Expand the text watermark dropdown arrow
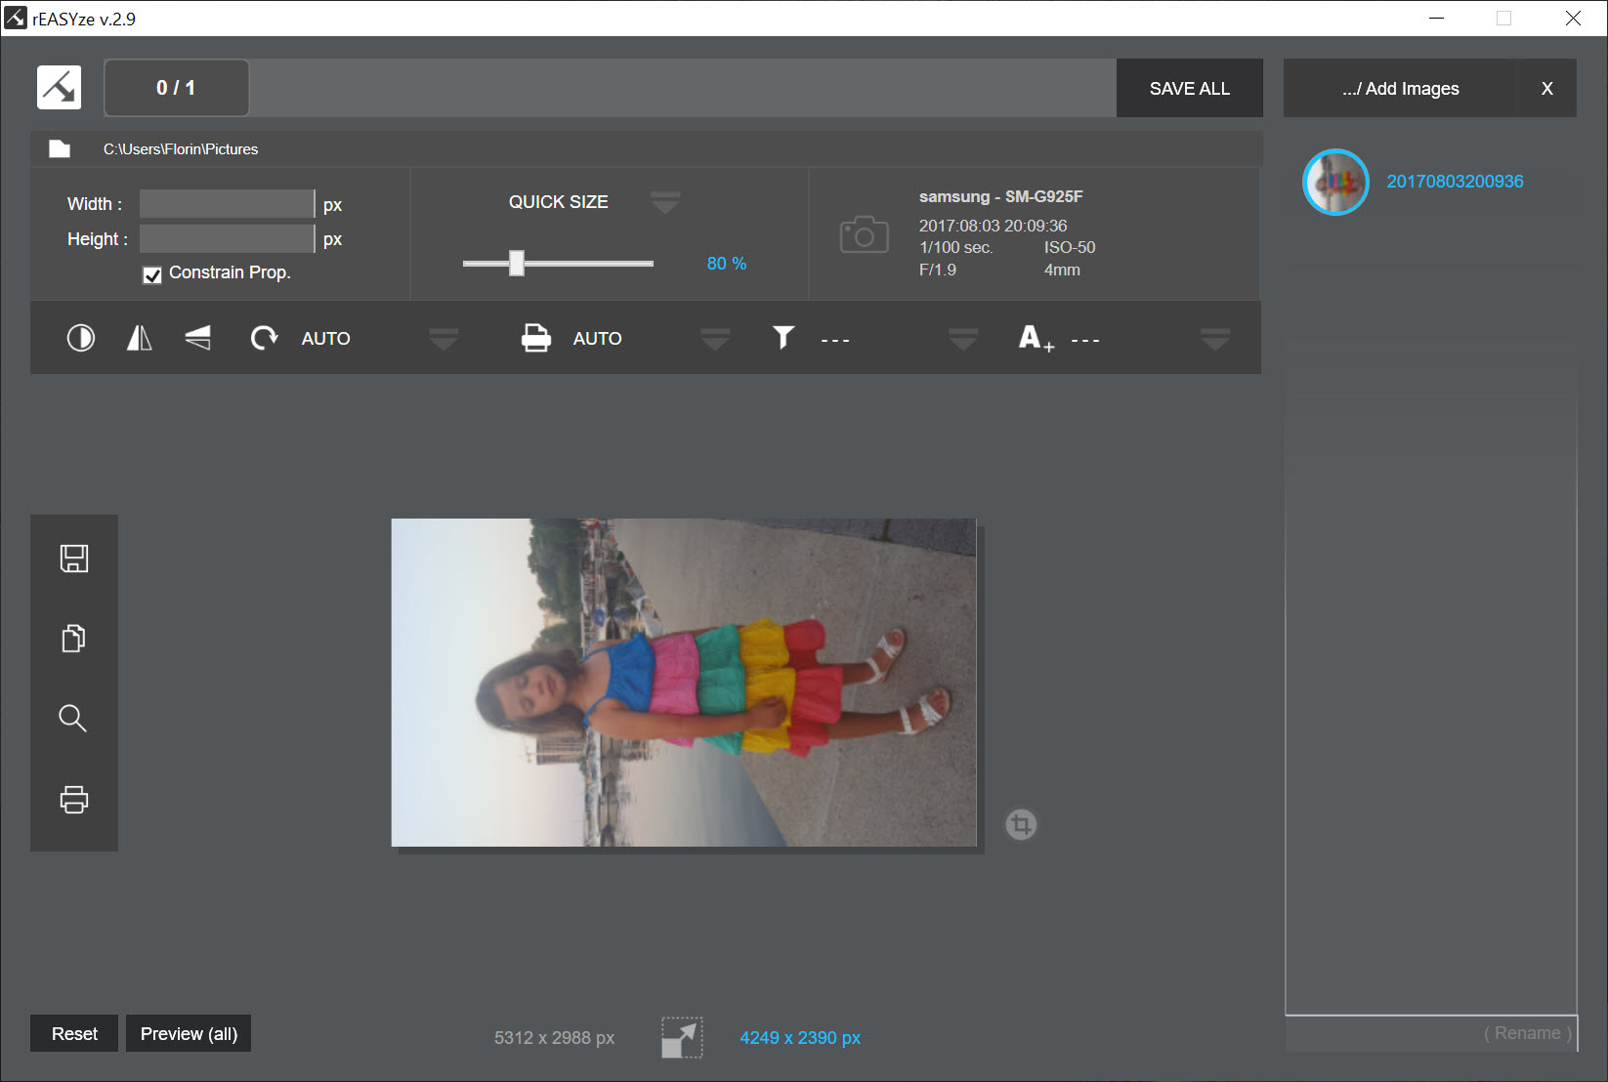 pyautogui.click(x=1215, y=339)
